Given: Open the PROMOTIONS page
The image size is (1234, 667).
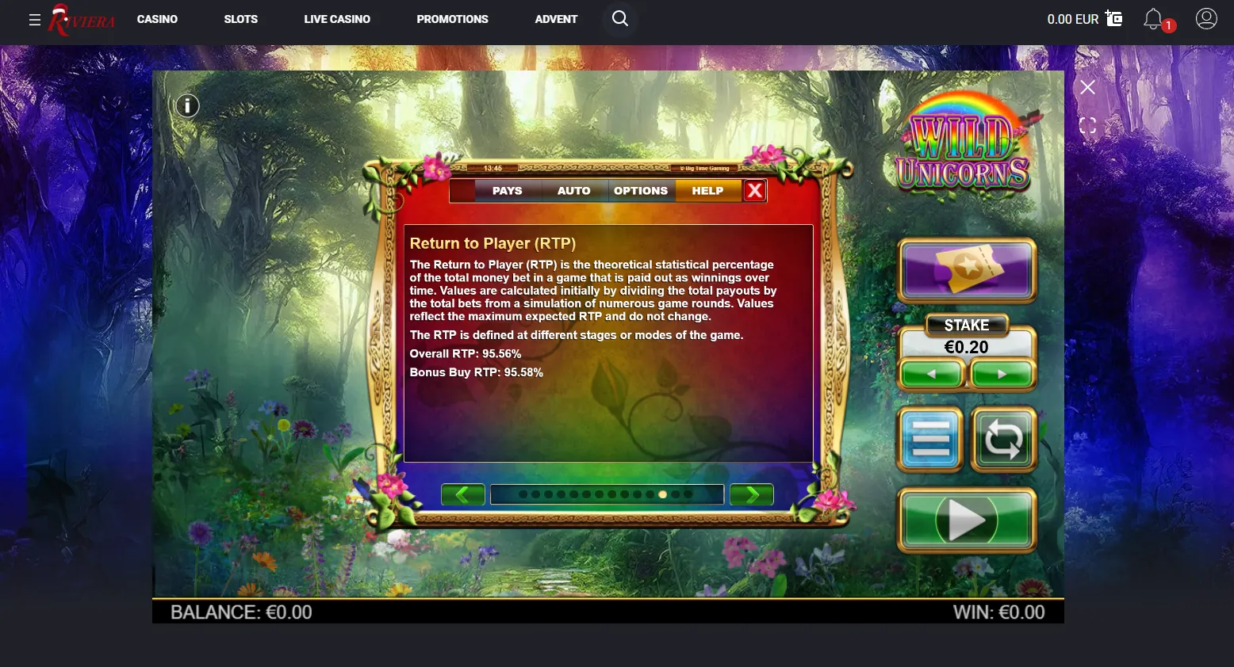Looking at the screenshot, I should pyautogui.click(x=452, y=19).
